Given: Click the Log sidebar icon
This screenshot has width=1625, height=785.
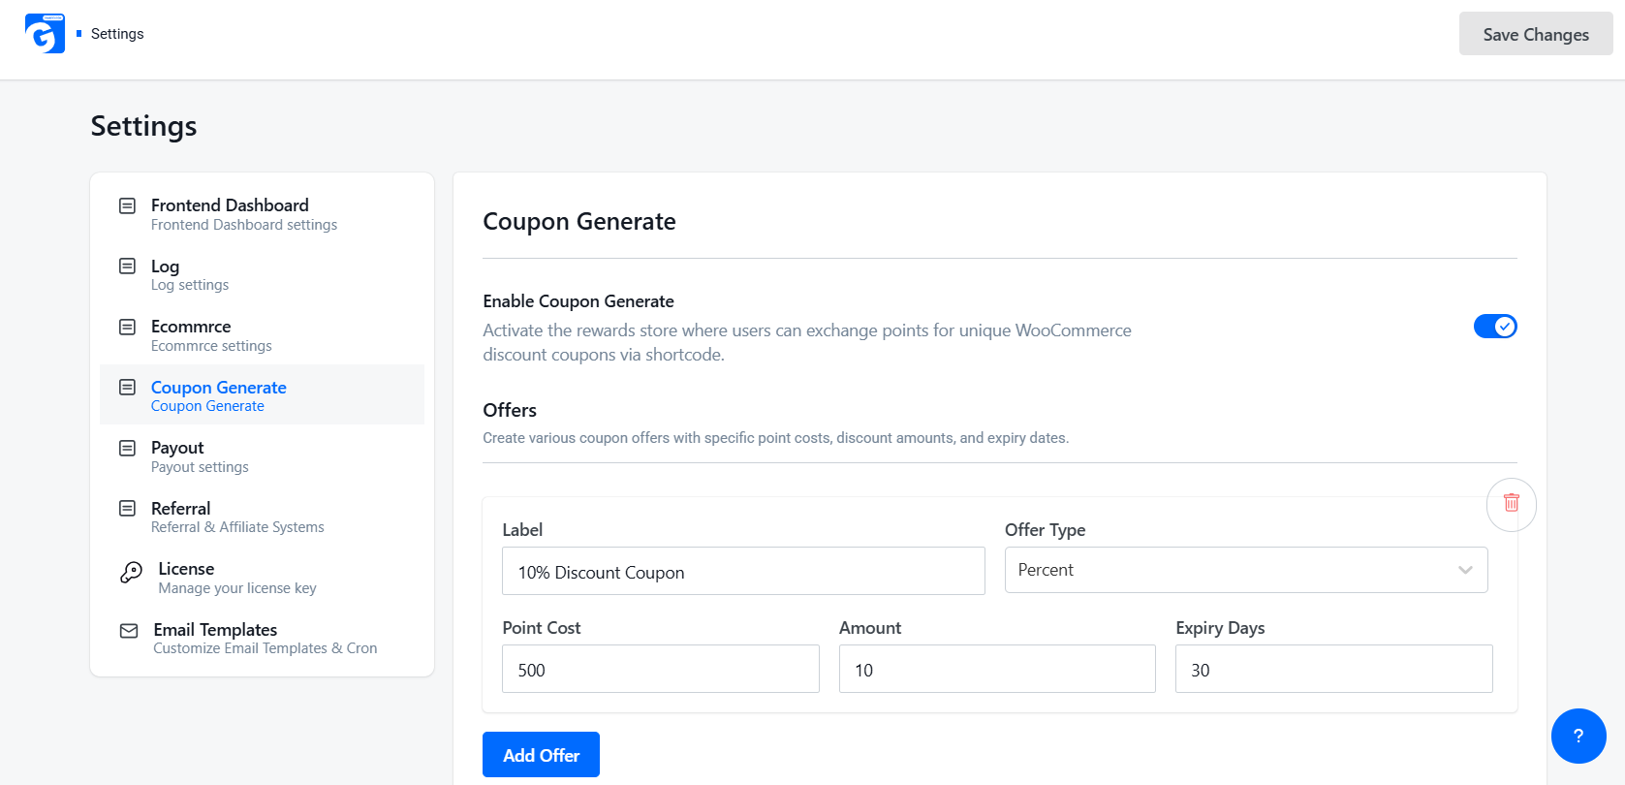Looking at the screenshot, I should [x=127, y=266].
